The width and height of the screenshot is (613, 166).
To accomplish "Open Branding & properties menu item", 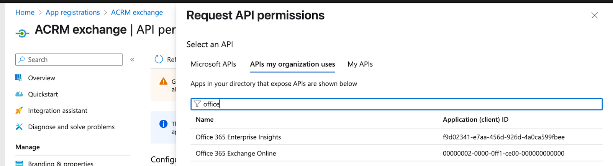I will [x=61, y=163].
